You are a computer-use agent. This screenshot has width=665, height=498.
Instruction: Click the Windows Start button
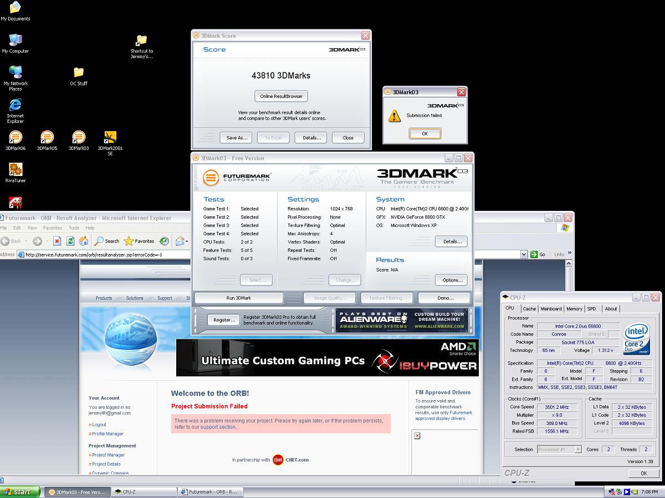coord(21,491)
